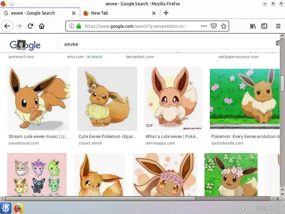This screenshot has width=285, height=214.
Task: Open the Firefox hamburger menu
Action: click(278, 26)
